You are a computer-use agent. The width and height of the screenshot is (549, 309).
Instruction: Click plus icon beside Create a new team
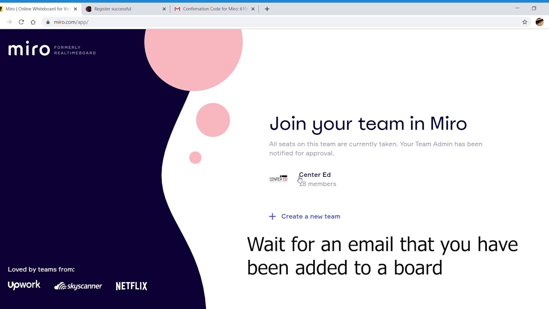[x=272, y=216]
